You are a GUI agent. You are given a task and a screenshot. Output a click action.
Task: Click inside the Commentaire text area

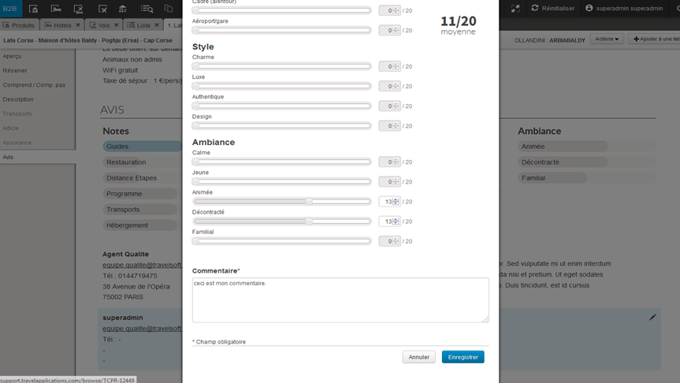[340, 299]
